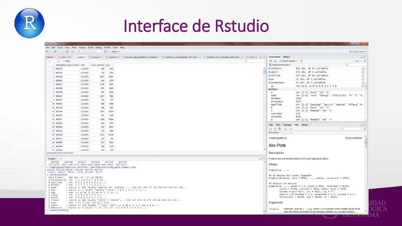Image resolution: width=402 pixels, height=226 pixels.
Task: Expand the uber2 data frame entry
Action: click(x=269, y=72)
